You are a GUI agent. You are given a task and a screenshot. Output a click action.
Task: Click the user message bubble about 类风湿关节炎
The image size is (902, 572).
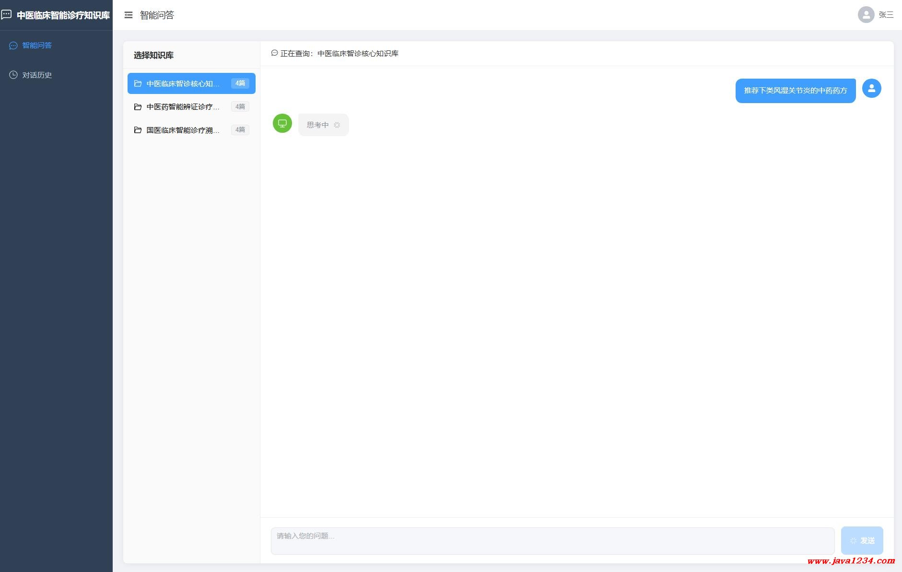tap(795, 91)
